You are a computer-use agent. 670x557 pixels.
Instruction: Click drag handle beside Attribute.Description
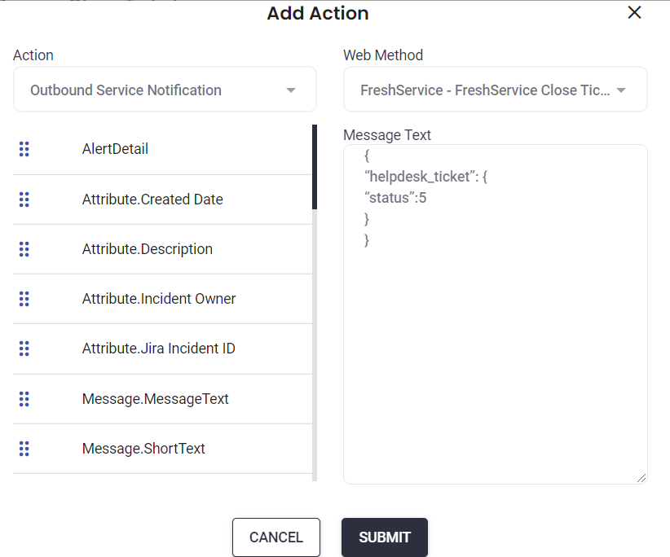point(24,249)
